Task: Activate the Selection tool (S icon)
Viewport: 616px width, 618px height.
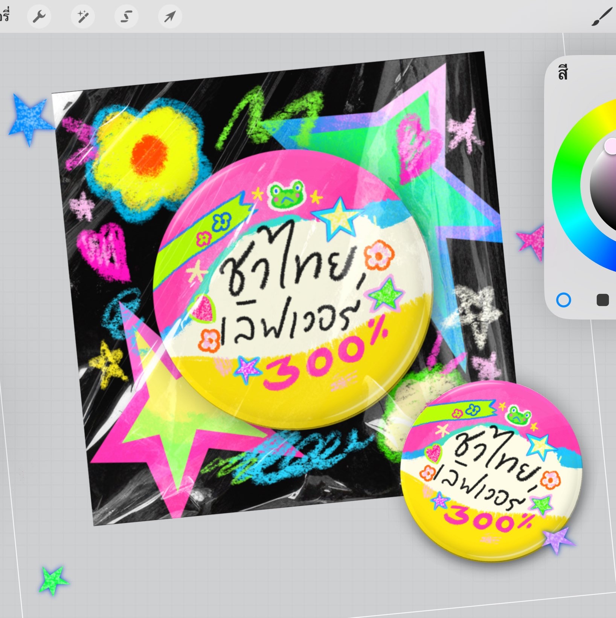Action: pyautogui.click(x=126, y=17)
